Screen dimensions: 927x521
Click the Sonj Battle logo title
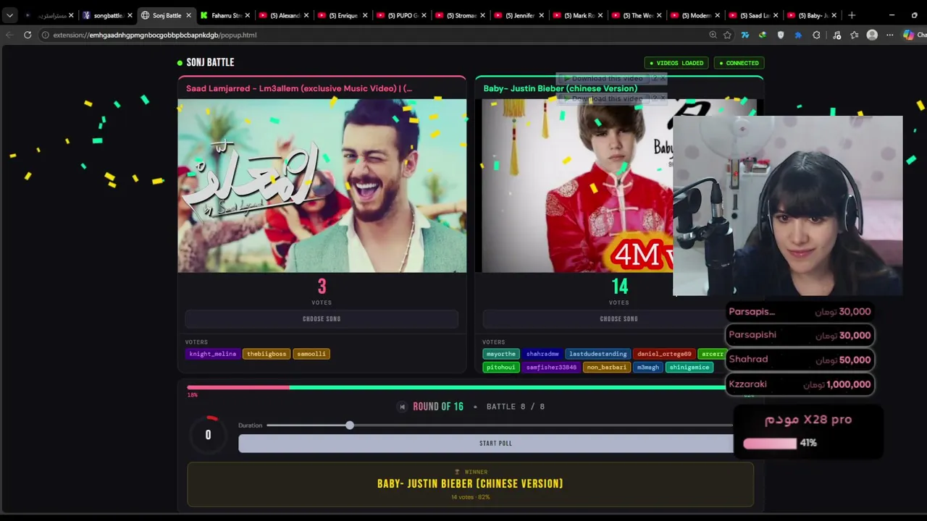tap(210, 62)
